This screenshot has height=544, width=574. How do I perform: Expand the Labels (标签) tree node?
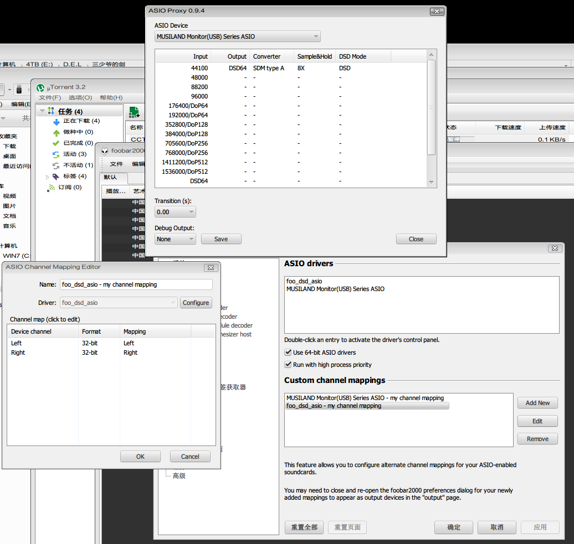47,177
